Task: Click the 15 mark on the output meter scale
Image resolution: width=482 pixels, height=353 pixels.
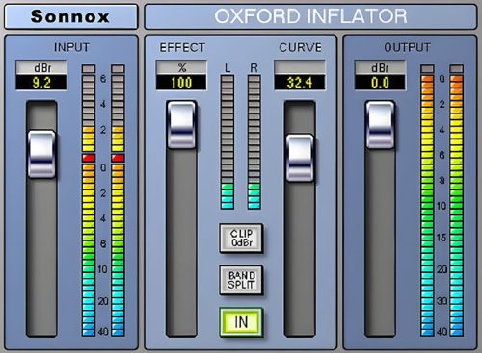Action: pos(442,238)
